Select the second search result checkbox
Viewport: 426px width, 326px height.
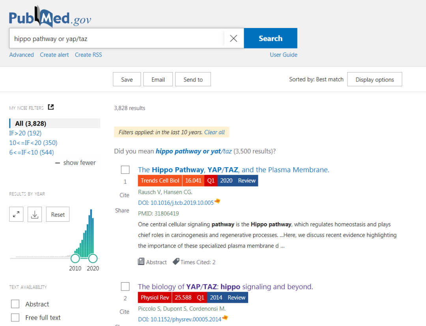pyautogui.click(x=125, y=286)
